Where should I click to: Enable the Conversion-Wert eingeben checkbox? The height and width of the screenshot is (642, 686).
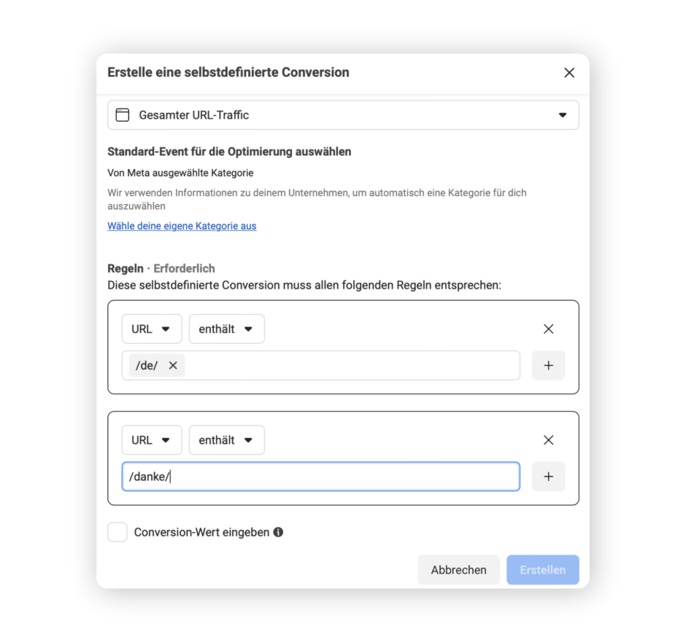point(117,532)
